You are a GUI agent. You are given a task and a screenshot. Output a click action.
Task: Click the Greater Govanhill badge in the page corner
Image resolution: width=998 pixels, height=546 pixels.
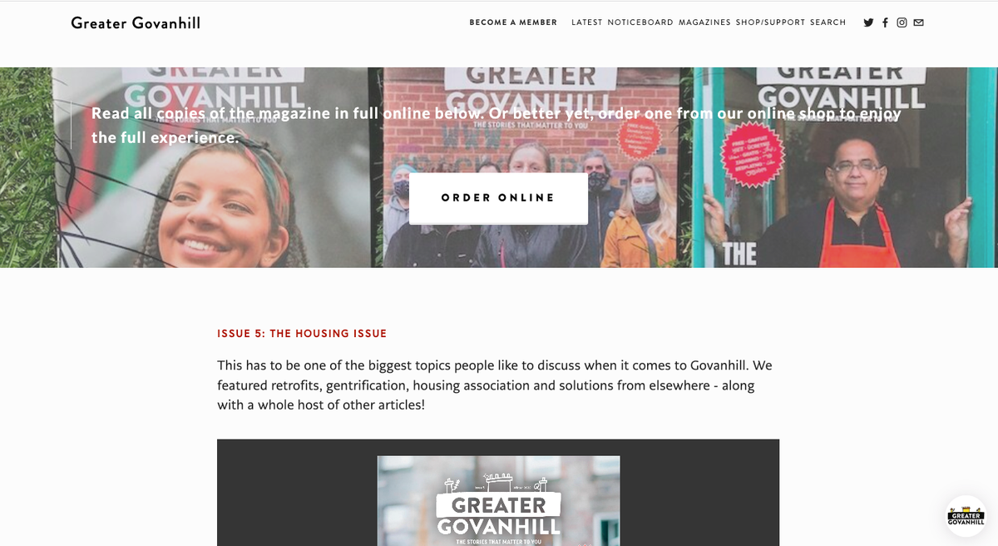(x=966, y=516)
